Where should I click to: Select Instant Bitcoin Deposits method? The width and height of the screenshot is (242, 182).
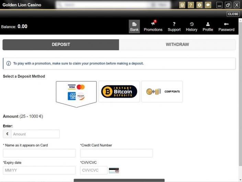click(x=119, y=92)
